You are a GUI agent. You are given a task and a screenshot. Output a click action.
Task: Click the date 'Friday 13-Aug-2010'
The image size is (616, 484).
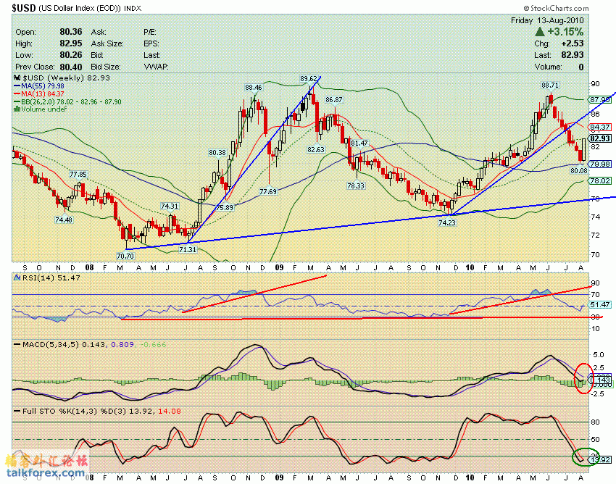[547, 20]
